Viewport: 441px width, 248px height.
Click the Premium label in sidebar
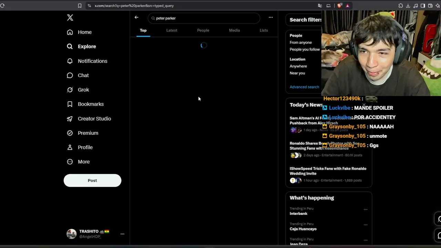point(88,133)
